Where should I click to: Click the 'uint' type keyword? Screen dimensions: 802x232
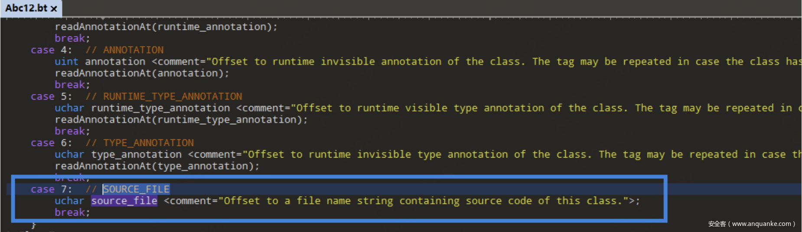pos(66,61)
